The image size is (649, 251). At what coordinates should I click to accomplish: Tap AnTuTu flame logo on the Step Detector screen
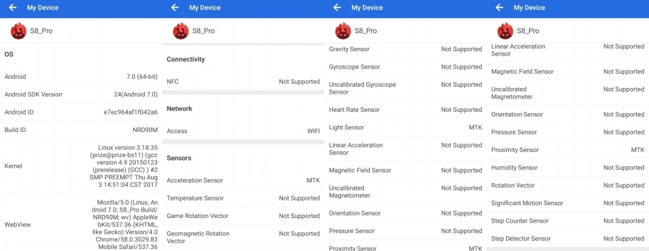point(506,31)
